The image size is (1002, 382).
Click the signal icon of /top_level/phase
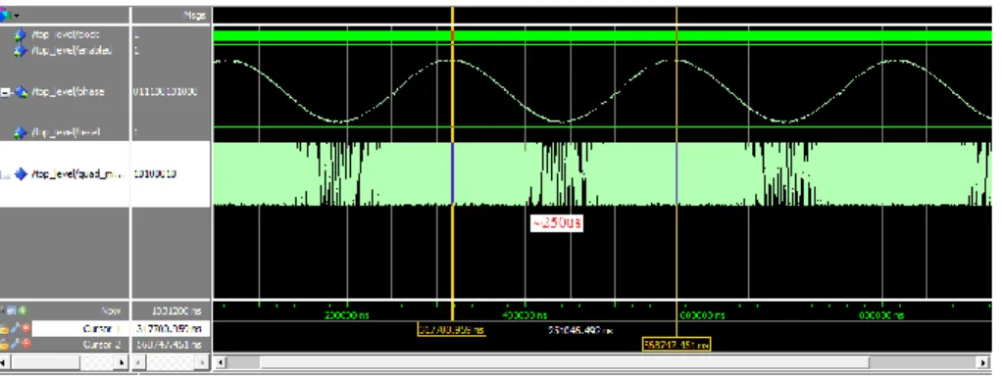(22, 92)
